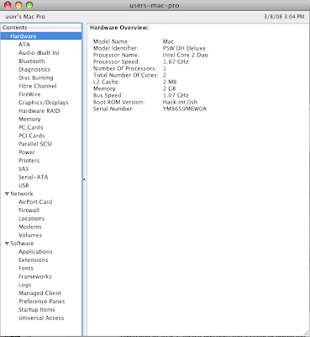The height and width of the screenshot is (337, 310).
Task: Collapse the Network disclosure triangle
Action: (x=7, y=194)
